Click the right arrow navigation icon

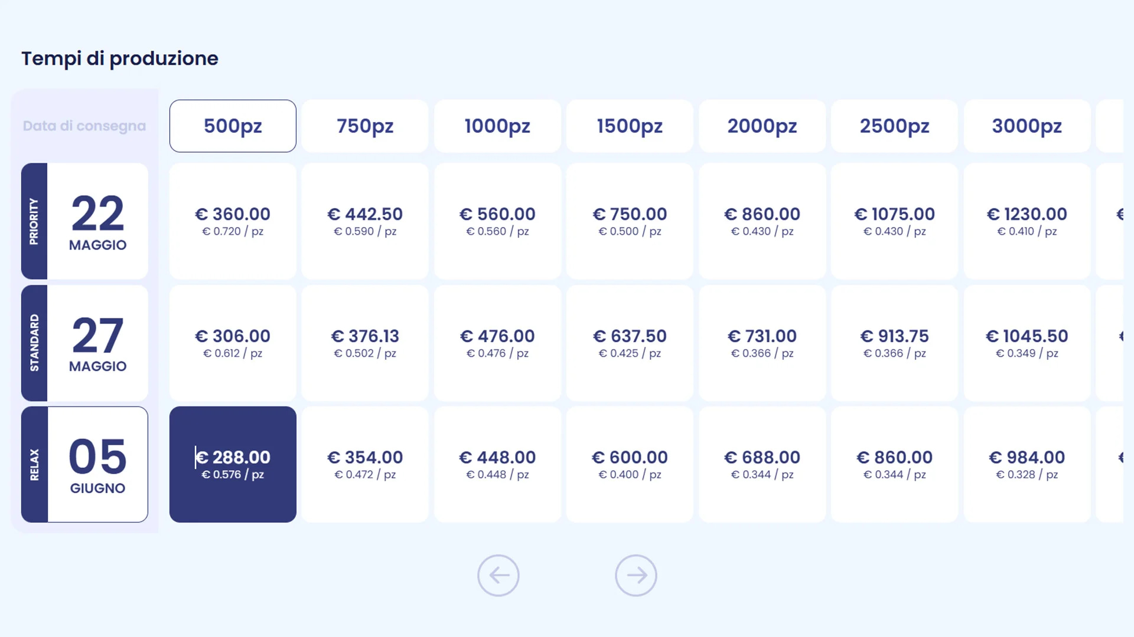[636, 575]
